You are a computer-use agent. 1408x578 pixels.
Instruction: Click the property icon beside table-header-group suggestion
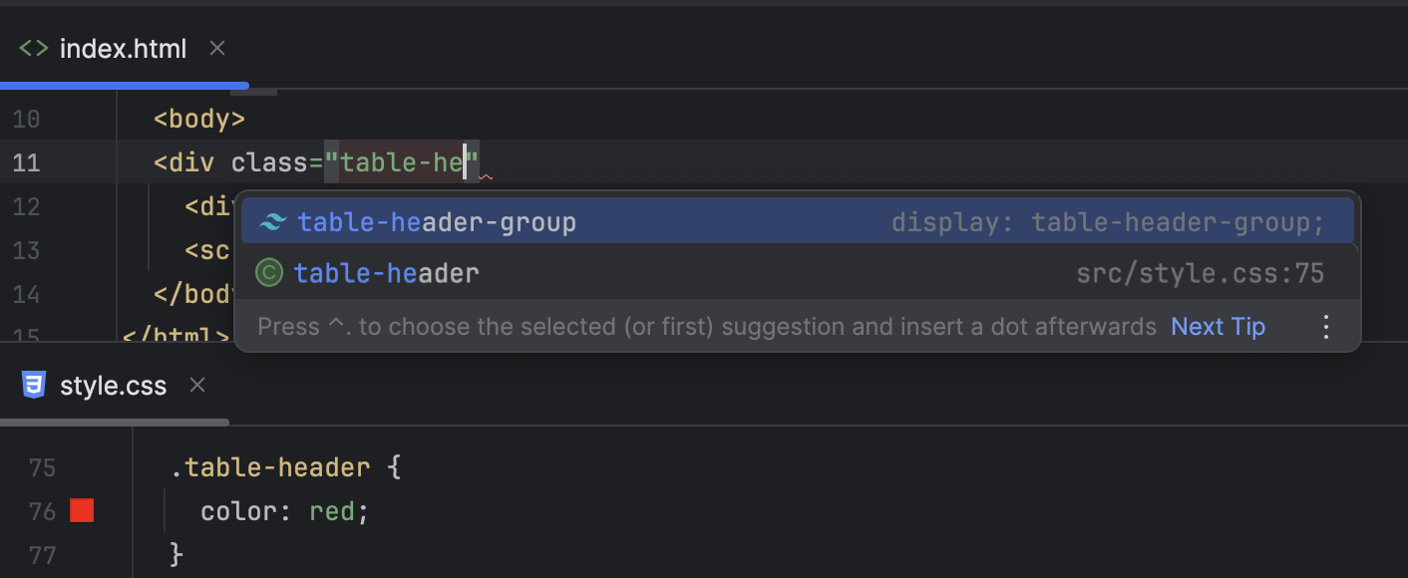pyautogui.click(x=270, y=221)
